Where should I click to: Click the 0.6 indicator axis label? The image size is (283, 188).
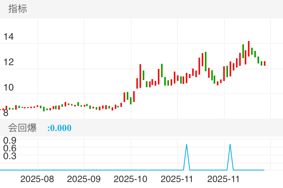[10, 148]
